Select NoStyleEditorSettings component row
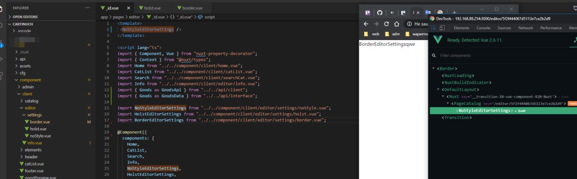 (504, 111)
